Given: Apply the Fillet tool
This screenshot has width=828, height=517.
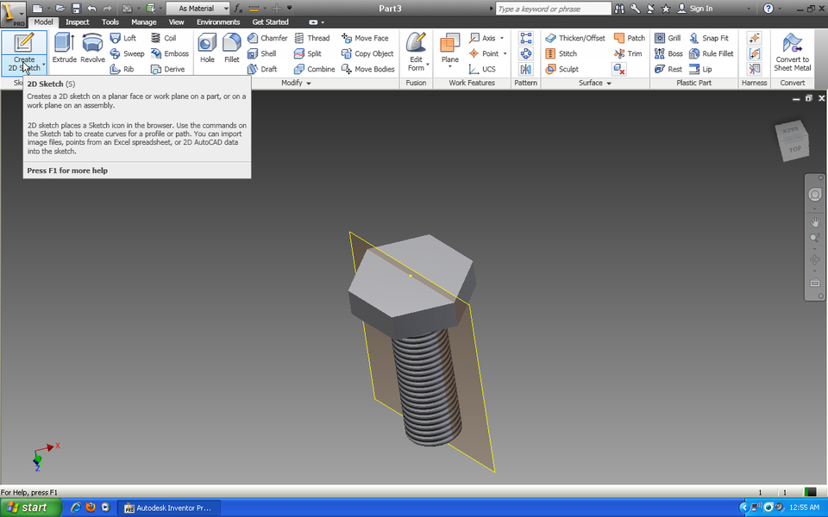Looking at the screenshot, I should 232,48.
